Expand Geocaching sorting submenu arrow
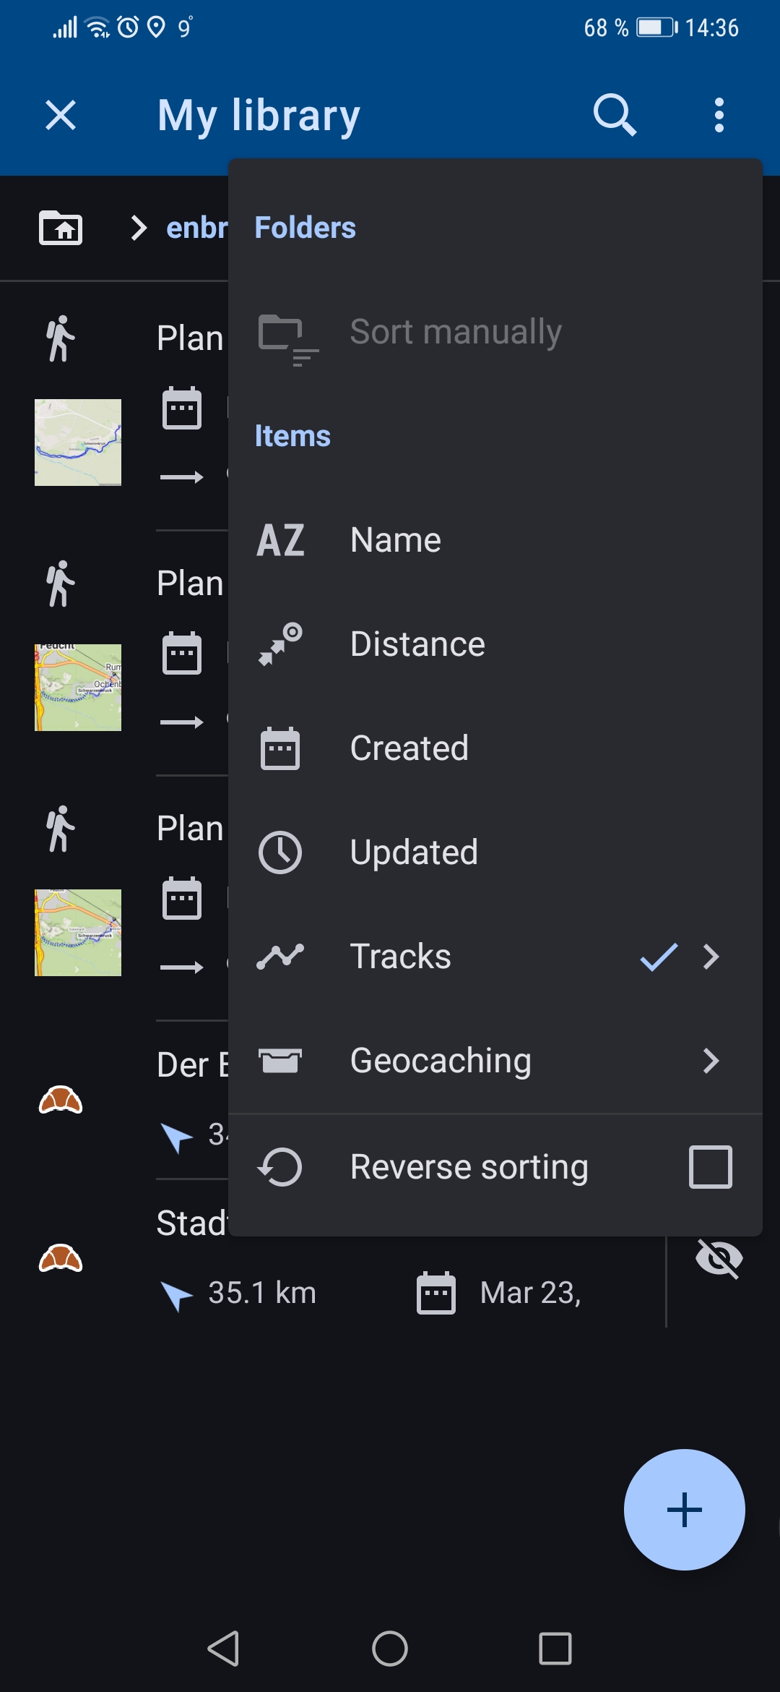The height and width of the screenshot is (1692, 780). (711, 1061)
